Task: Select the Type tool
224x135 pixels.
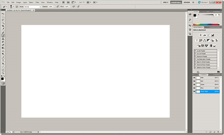Action: (3, 61)
